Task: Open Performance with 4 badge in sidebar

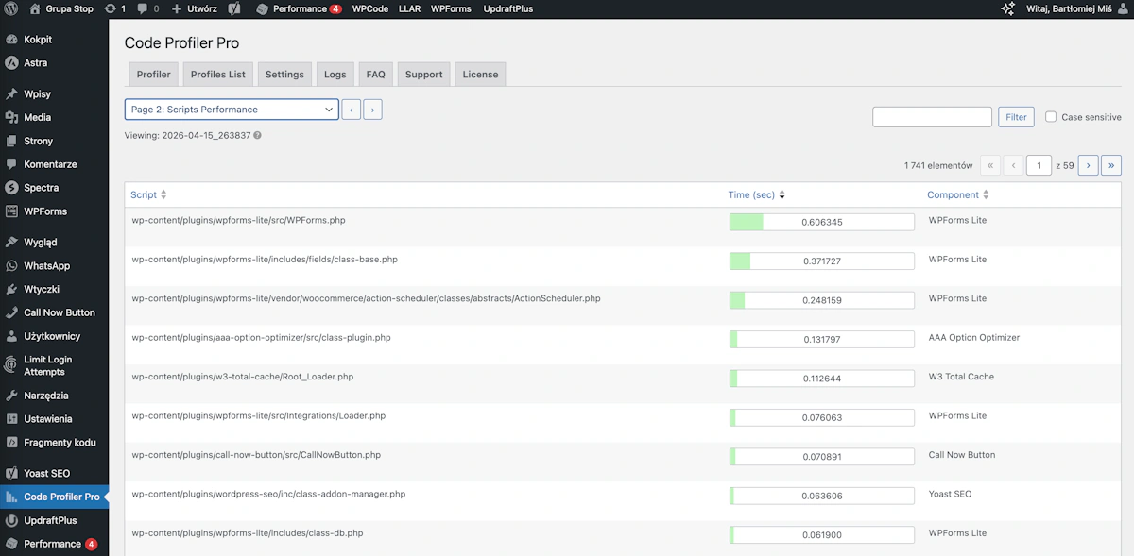Action: [x=54, y=544]
